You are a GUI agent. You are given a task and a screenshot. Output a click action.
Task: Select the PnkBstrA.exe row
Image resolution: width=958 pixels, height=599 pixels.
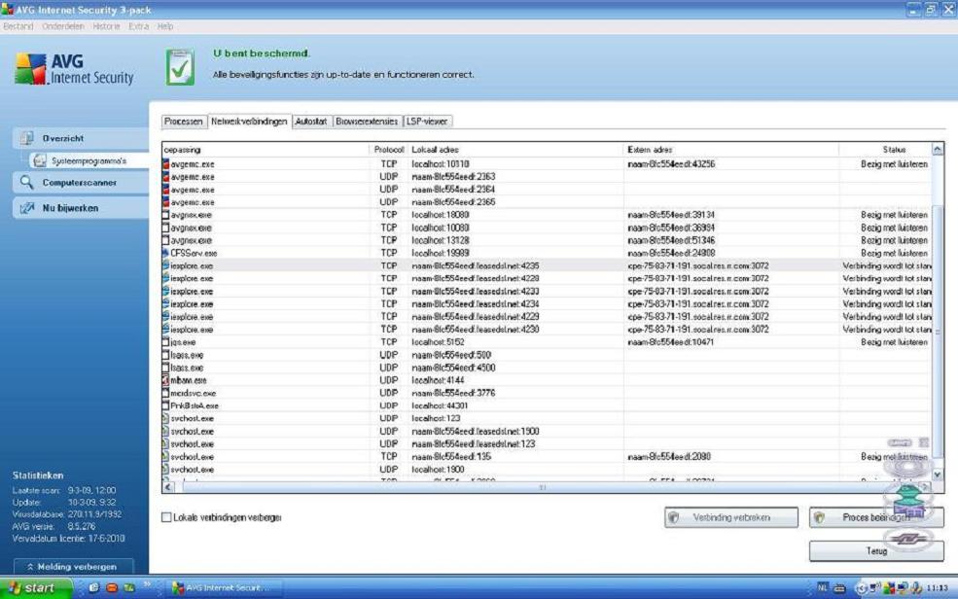(x=547, y=405)
